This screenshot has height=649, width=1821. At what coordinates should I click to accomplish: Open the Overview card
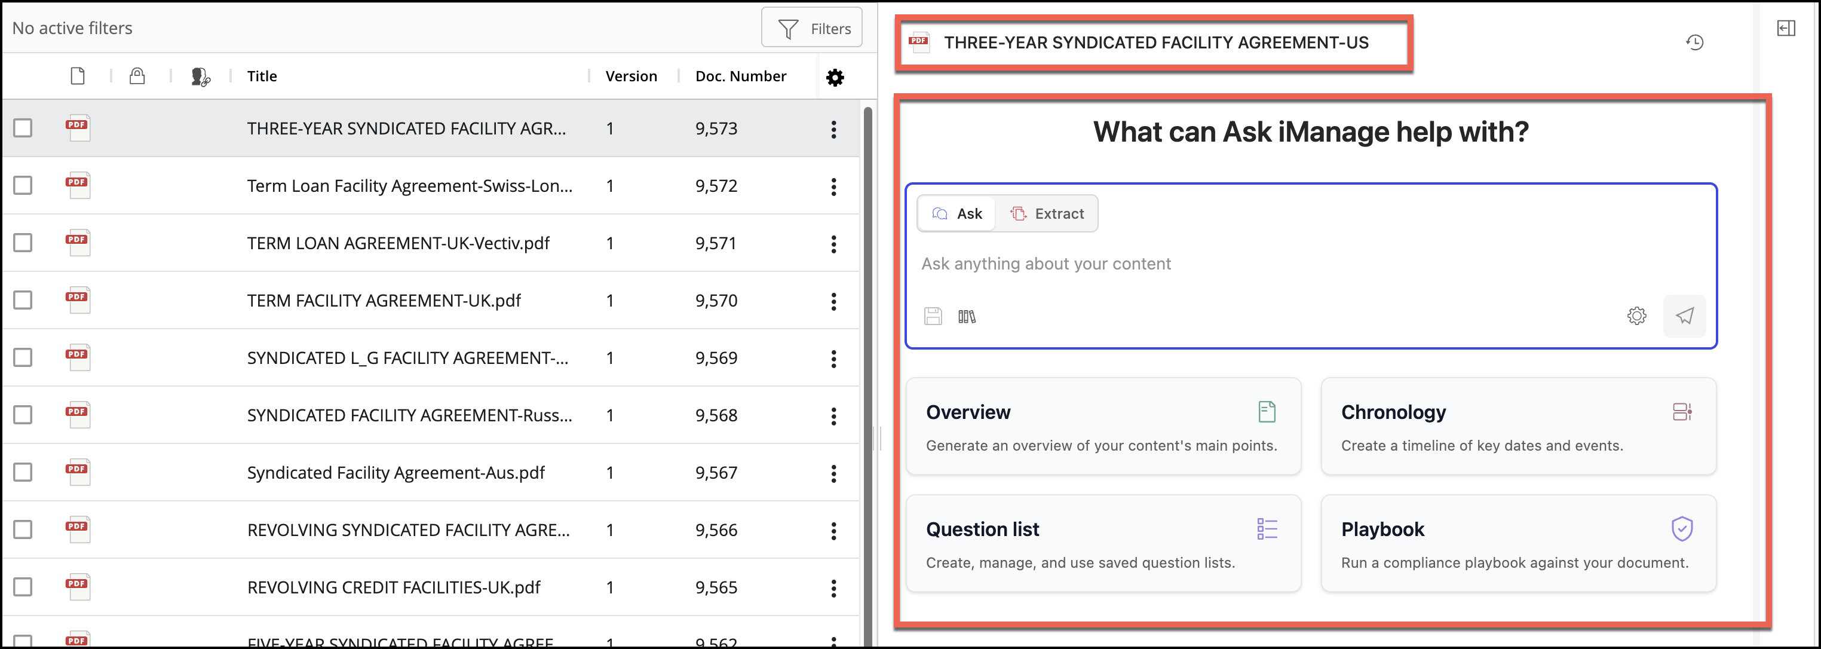pyautogui.click(x=1103, y=426)
